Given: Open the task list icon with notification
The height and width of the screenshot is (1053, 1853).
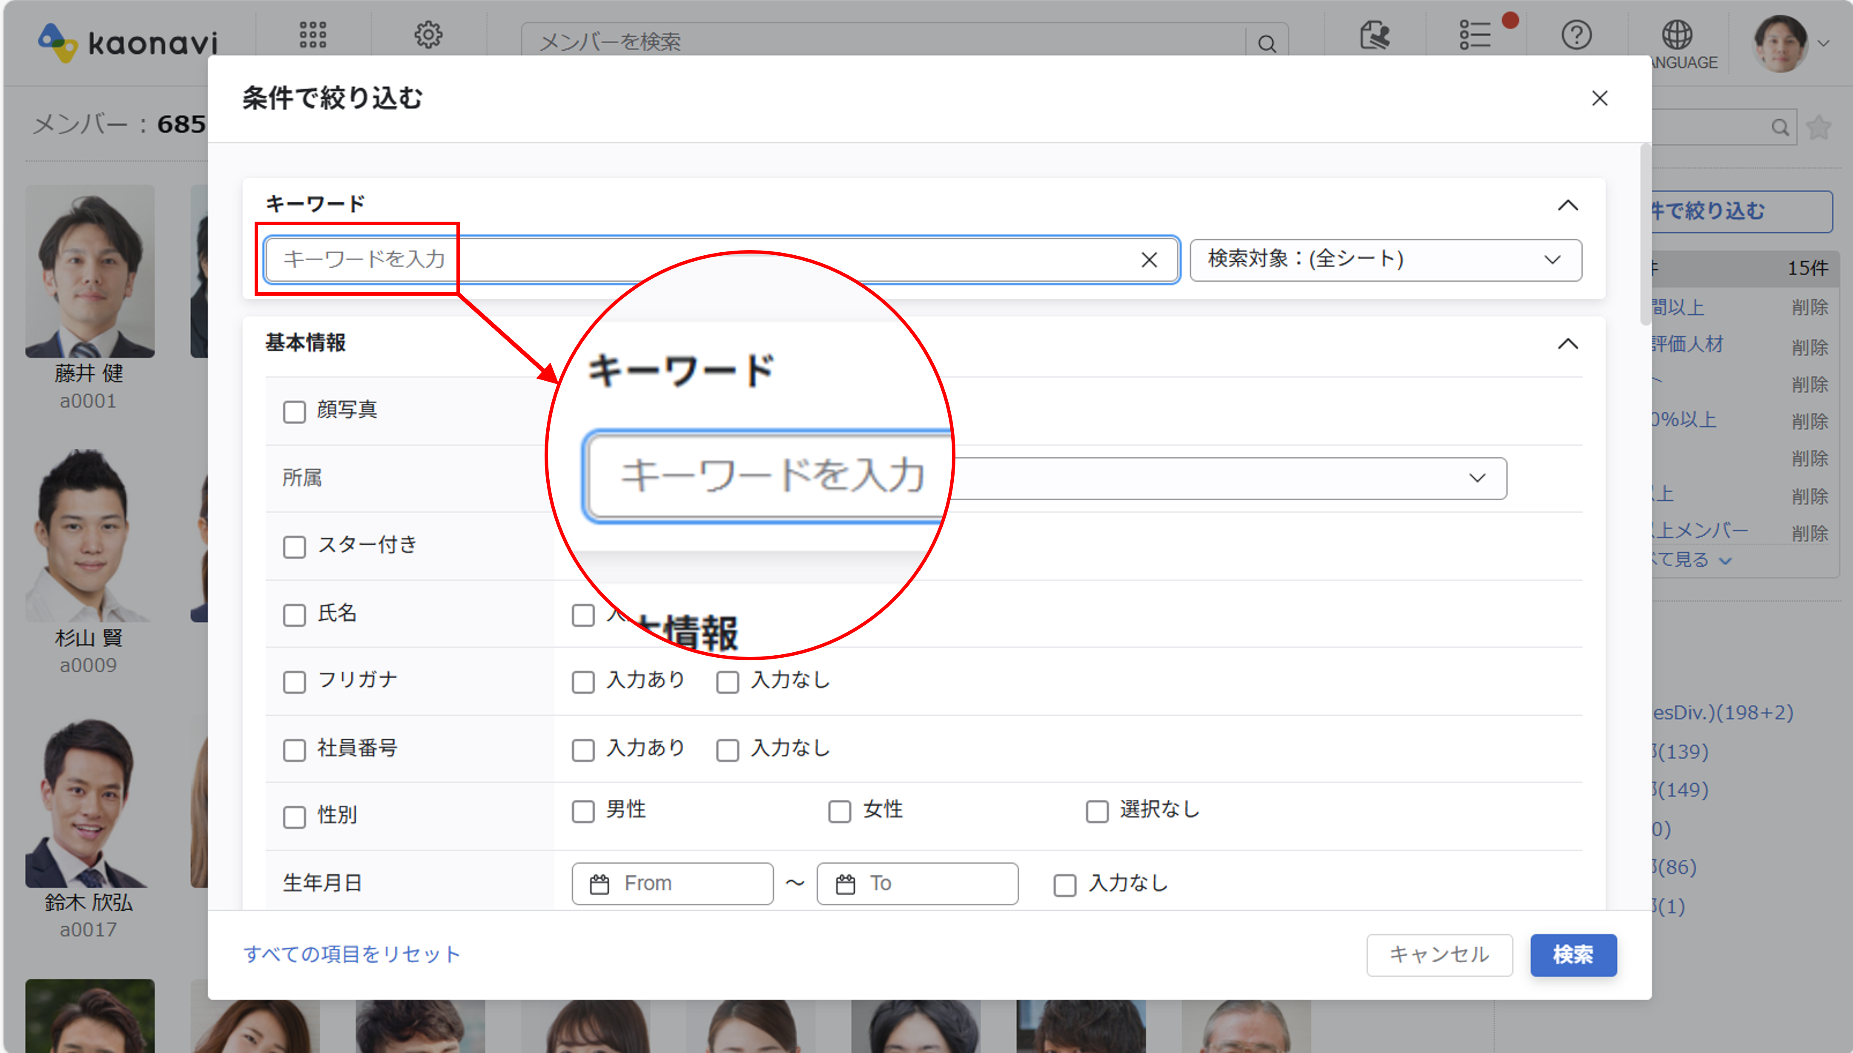Looking at the screenshot, I should 1474,35.
